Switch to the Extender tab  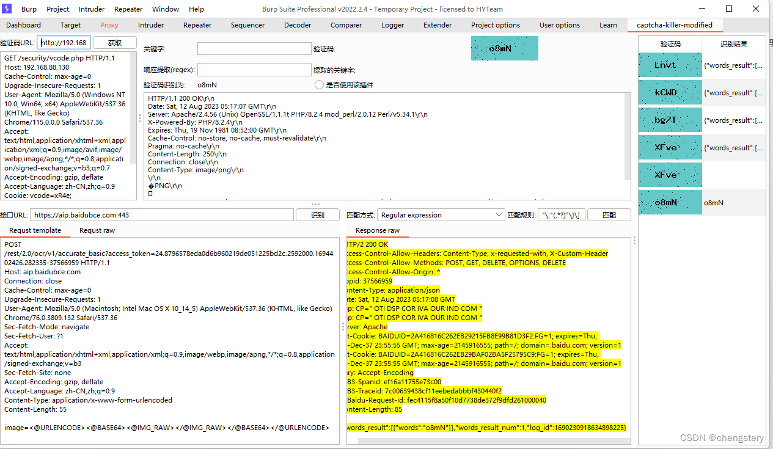[x=438, y=25]
